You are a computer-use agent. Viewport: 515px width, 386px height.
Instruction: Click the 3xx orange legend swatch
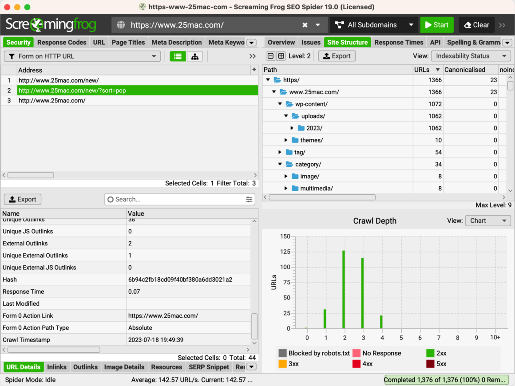click(x=282, y=364)
